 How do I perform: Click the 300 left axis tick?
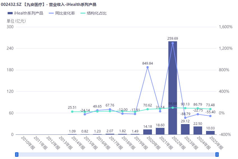[10, 27]
